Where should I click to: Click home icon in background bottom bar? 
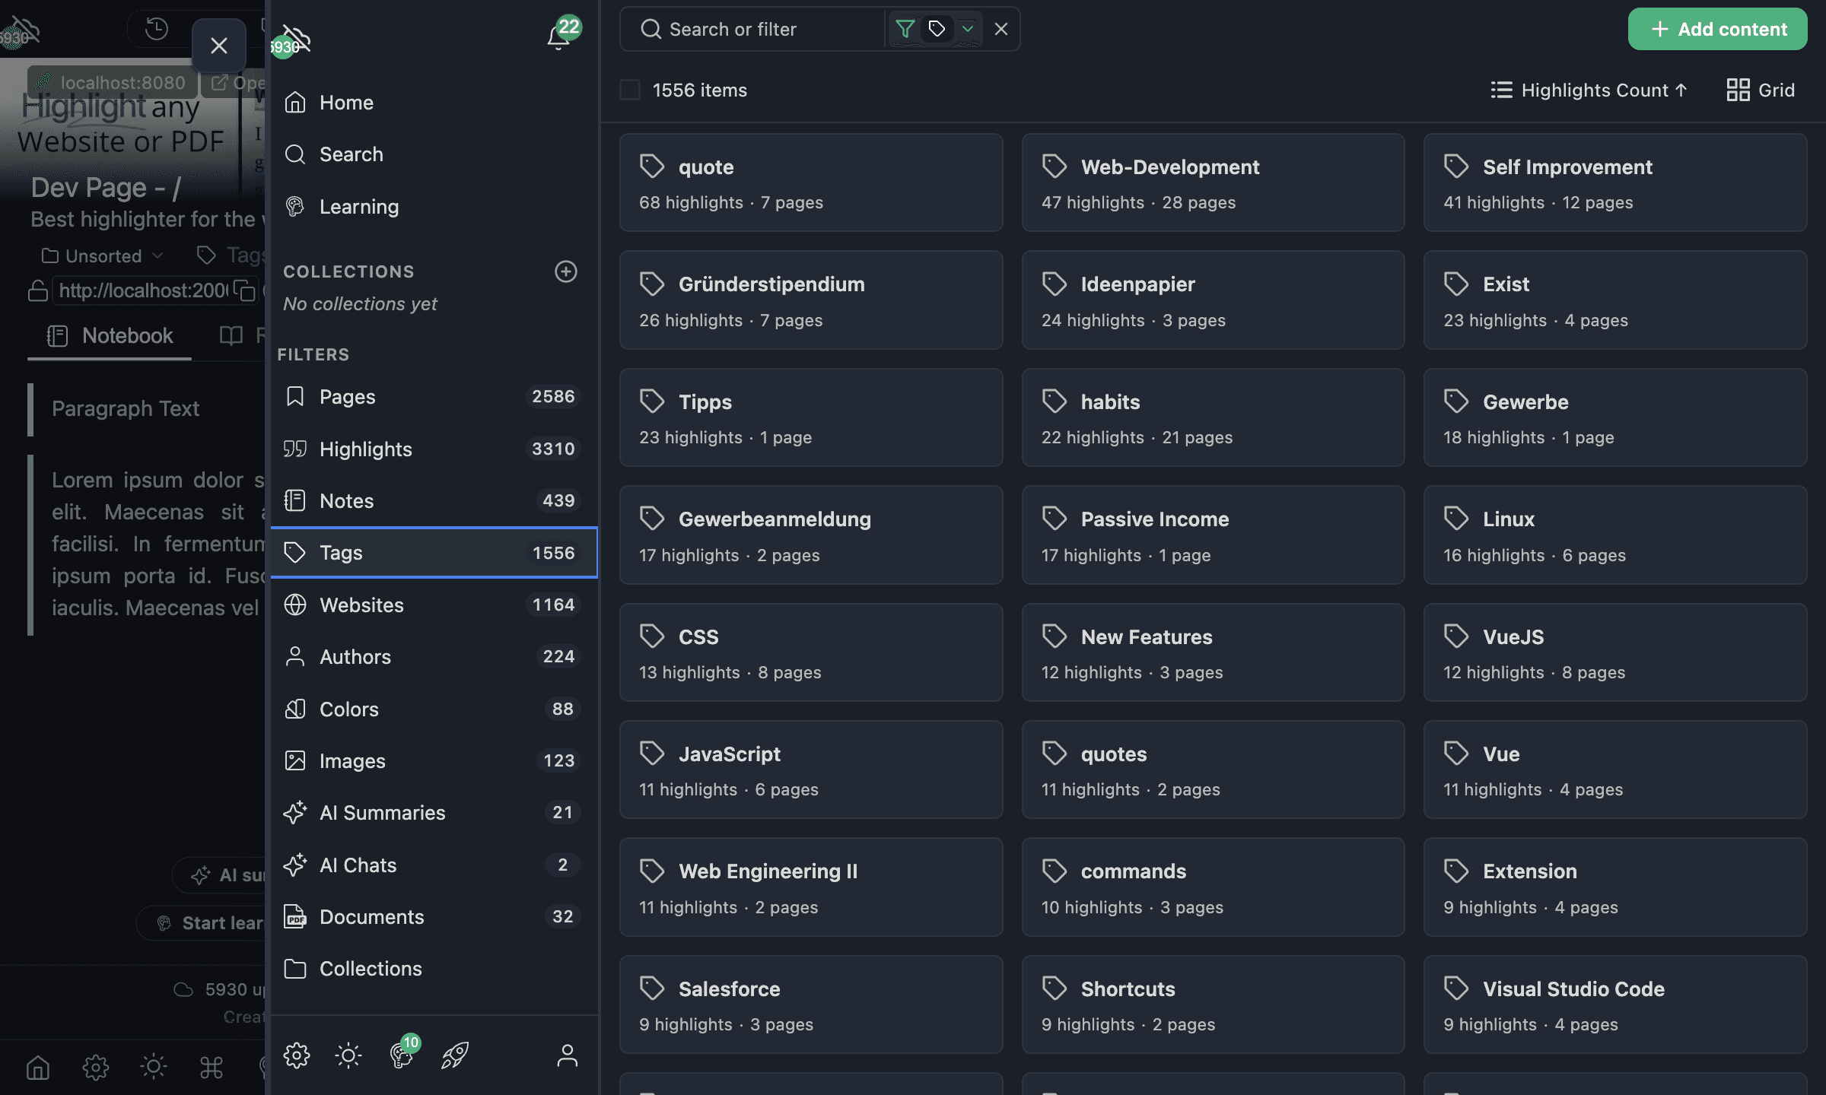point(38,1068)
